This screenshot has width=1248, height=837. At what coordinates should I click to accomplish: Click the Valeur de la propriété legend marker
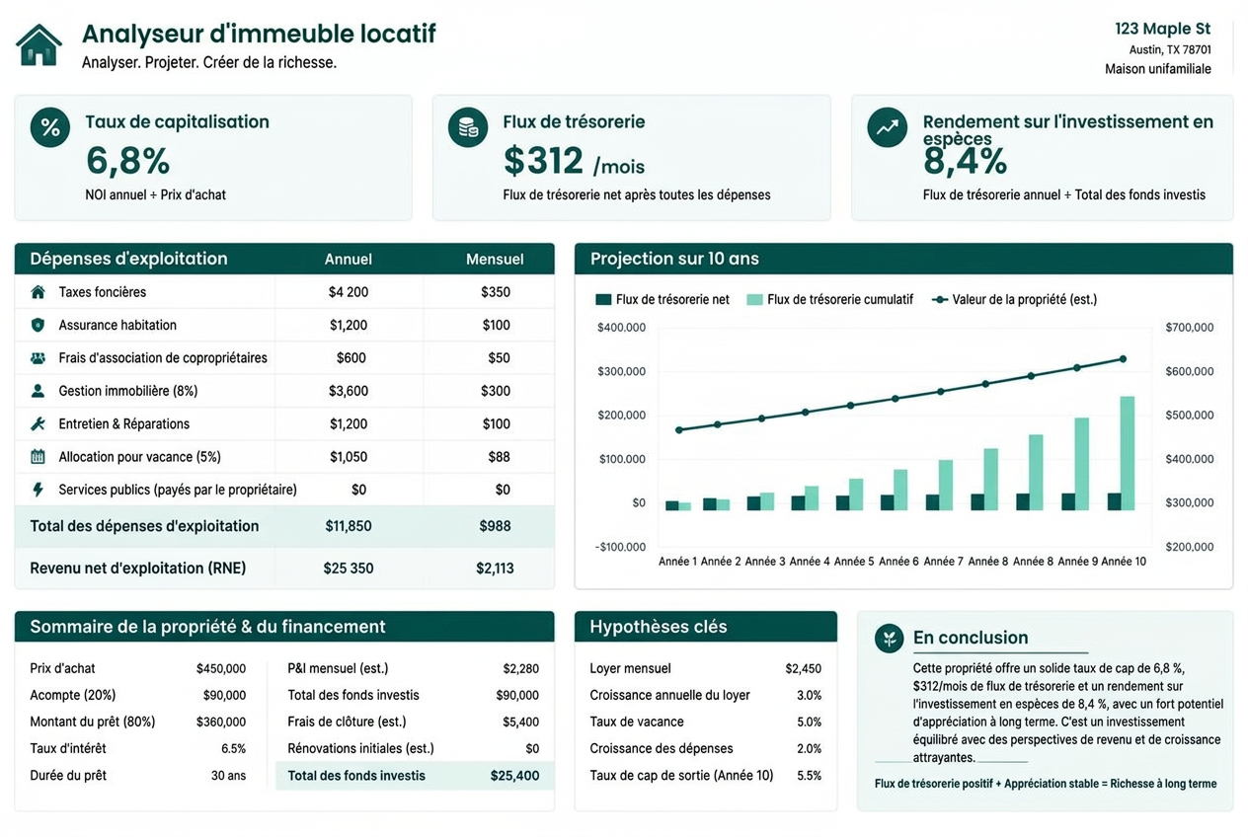(939, 299)
